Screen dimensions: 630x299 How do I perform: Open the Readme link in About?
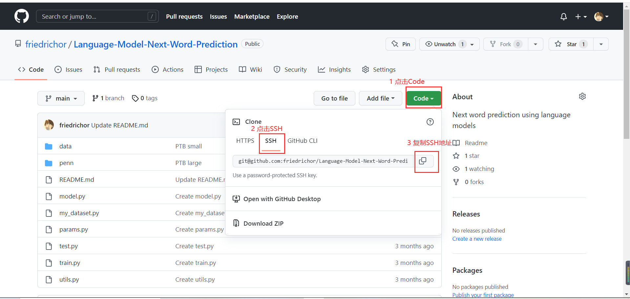[x=470, y=143]
